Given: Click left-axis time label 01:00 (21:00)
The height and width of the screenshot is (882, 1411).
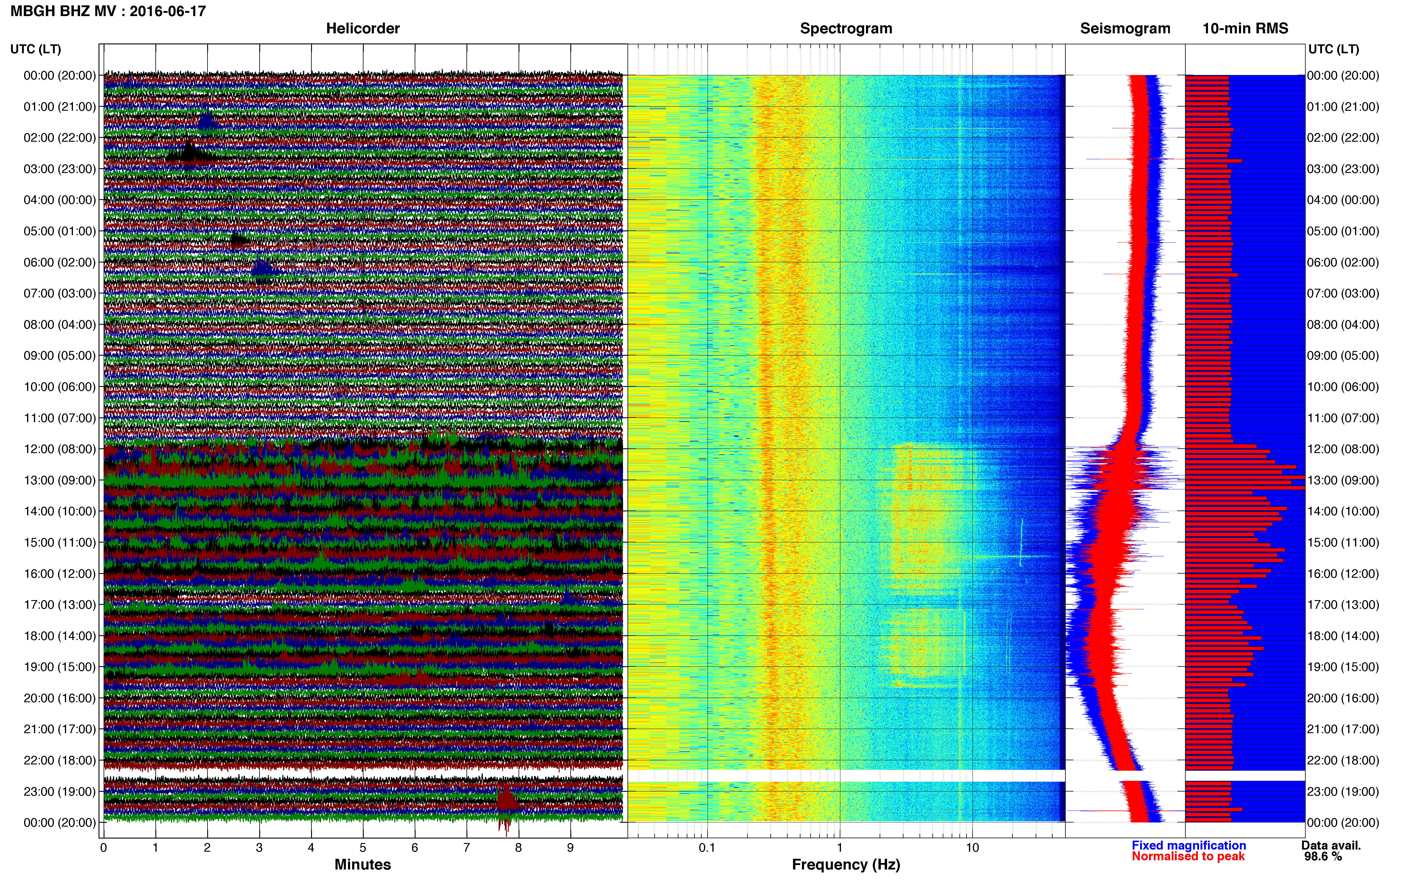Looking at the screenshot, I should tap(60, 107).
